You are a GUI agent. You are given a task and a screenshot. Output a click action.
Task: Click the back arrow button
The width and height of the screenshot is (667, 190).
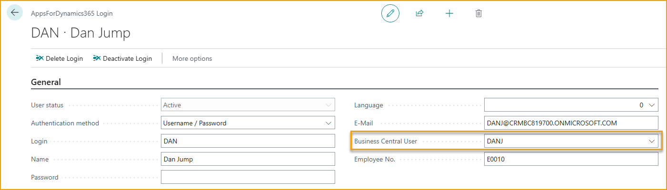(14, 13)
